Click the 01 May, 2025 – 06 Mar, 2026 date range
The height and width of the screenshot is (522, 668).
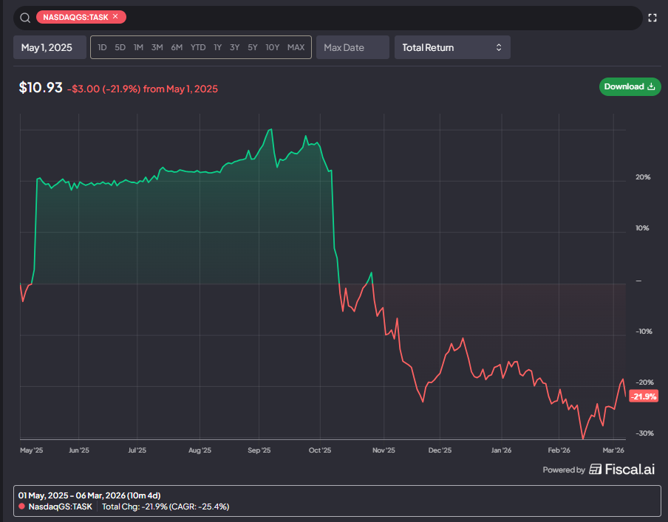click(x=89, y=495)
